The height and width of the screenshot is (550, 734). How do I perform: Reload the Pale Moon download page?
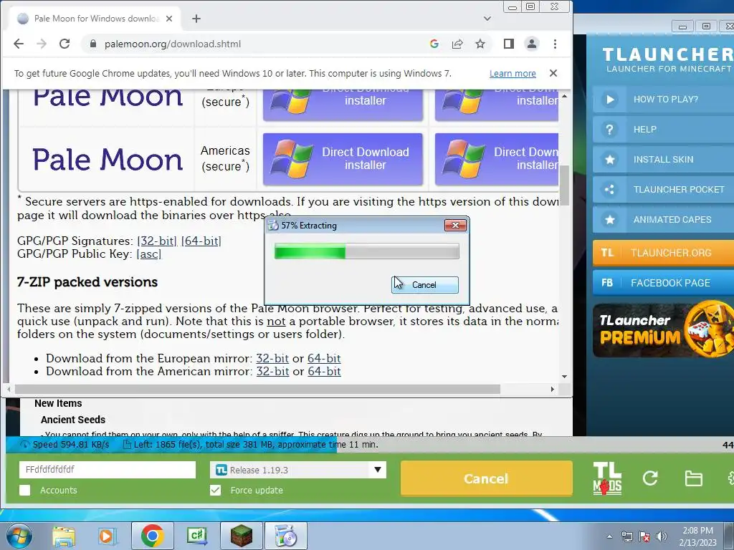(65, 44)
